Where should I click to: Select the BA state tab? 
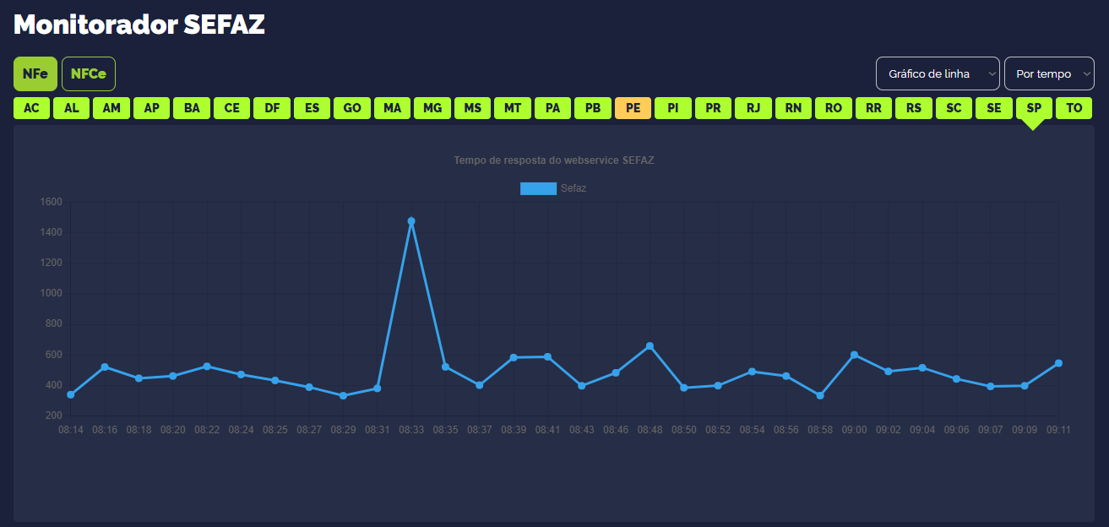point(192,108)
